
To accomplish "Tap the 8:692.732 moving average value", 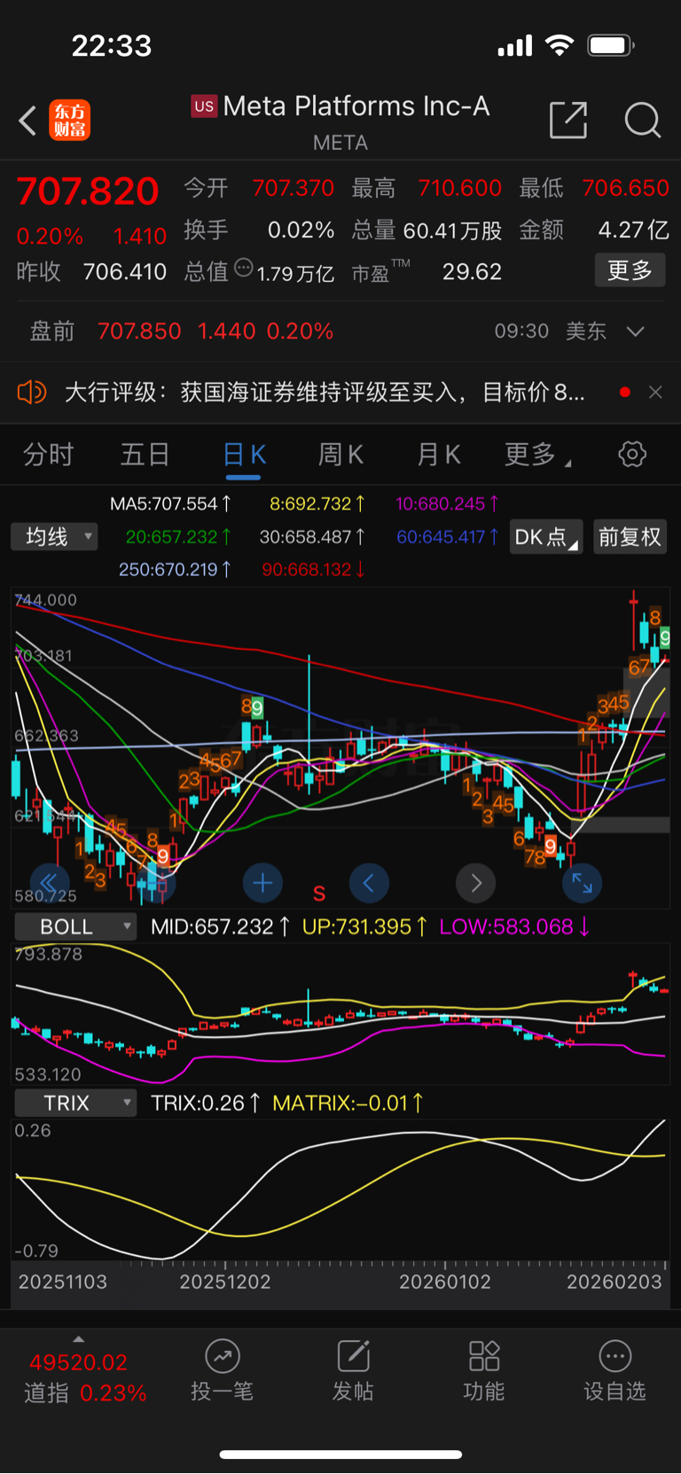I will [317, 504].
